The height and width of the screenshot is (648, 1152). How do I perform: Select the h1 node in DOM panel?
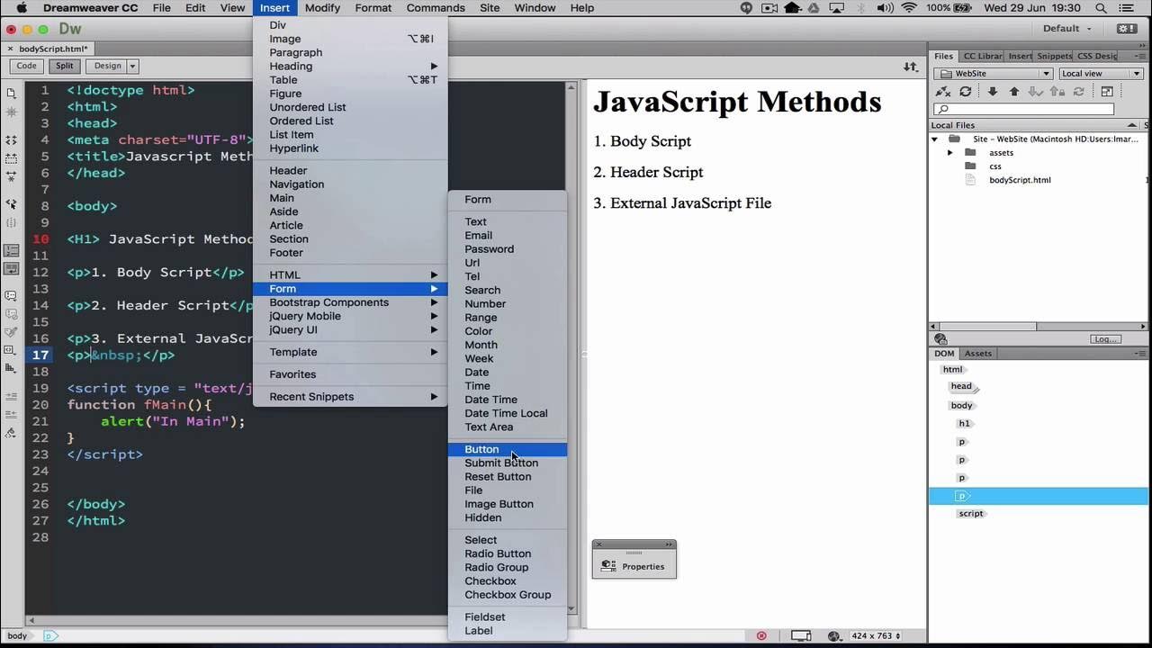pyautogui.click(x=964, y=424)
